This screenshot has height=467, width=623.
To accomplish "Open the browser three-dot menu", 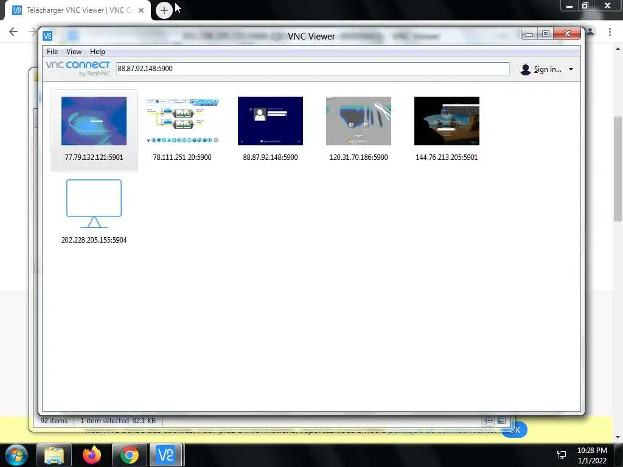I will [610, 32].
